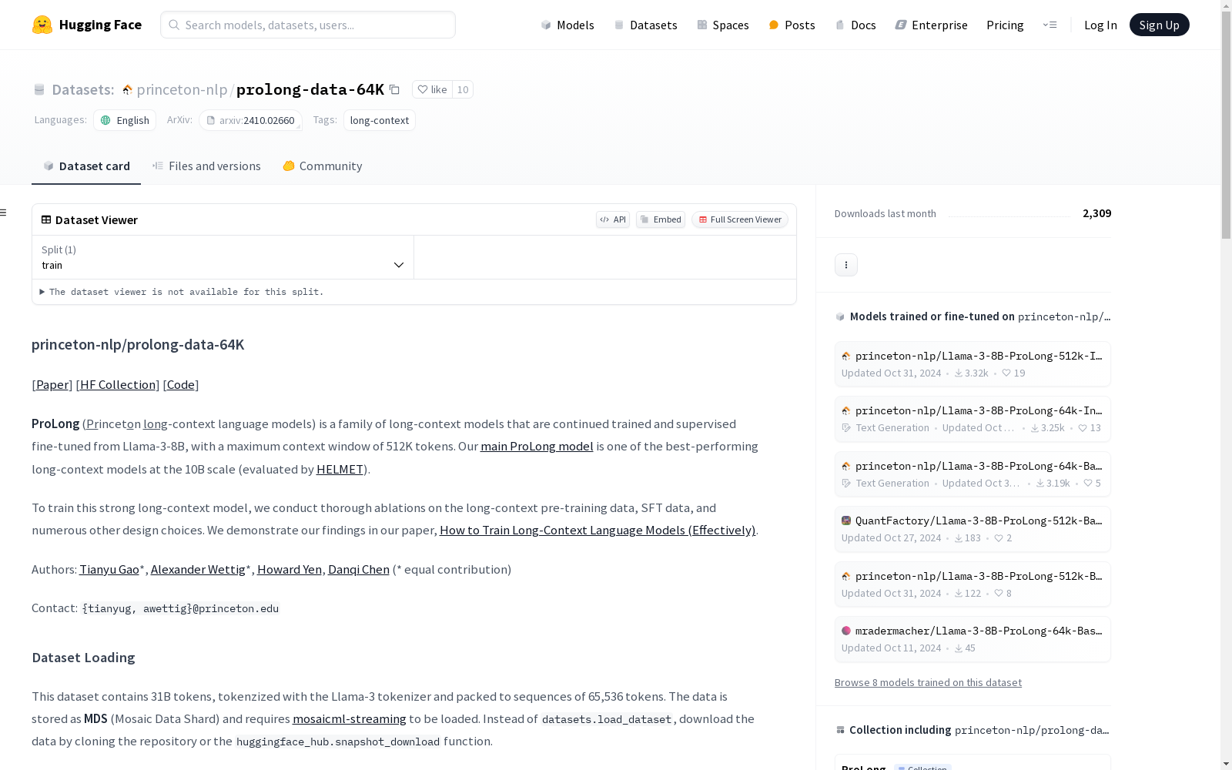Open the mradermacher Llama-3-8B-ProLong-64k model card

pos(973,639)
